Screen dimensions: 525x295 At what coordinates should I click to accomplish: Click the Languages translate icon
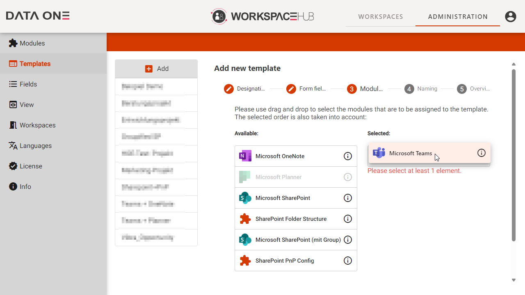click(x=13, y=145)
